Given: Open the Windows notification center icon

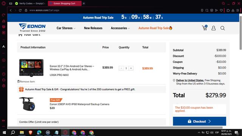Looking at the screenshot, I should (x=237, y=133).
